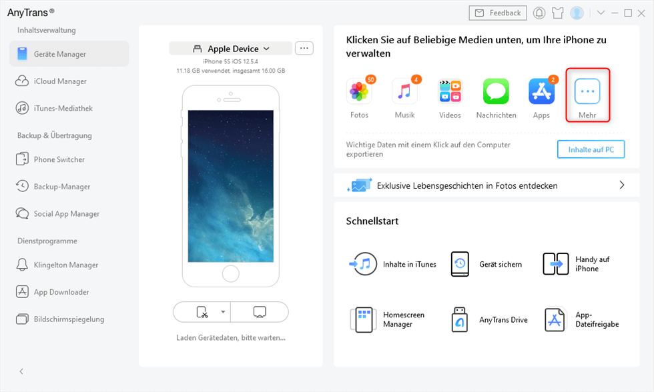
Task: Open the Fotos category
Action: tap(359, 98)
